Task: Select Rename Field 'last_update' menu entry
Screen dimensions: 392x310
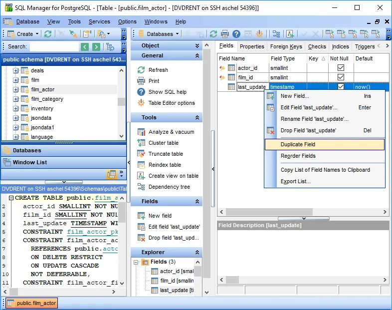Action: [325, 119]
